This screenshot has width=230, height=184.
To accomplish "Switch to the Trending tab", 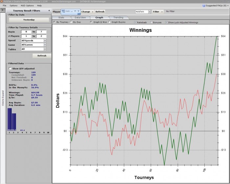I will (x=118, y=17).
